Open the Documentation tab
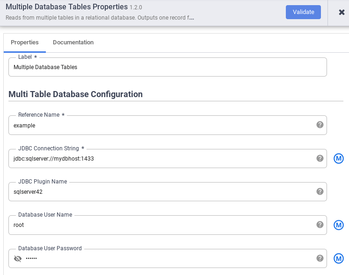This screenshot has height=275, width=349. [x=73, y=42]
